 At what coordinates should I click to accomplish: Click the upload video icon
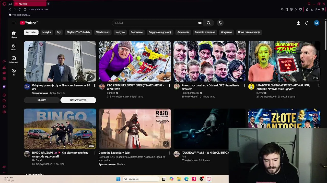tap(298, 23)
